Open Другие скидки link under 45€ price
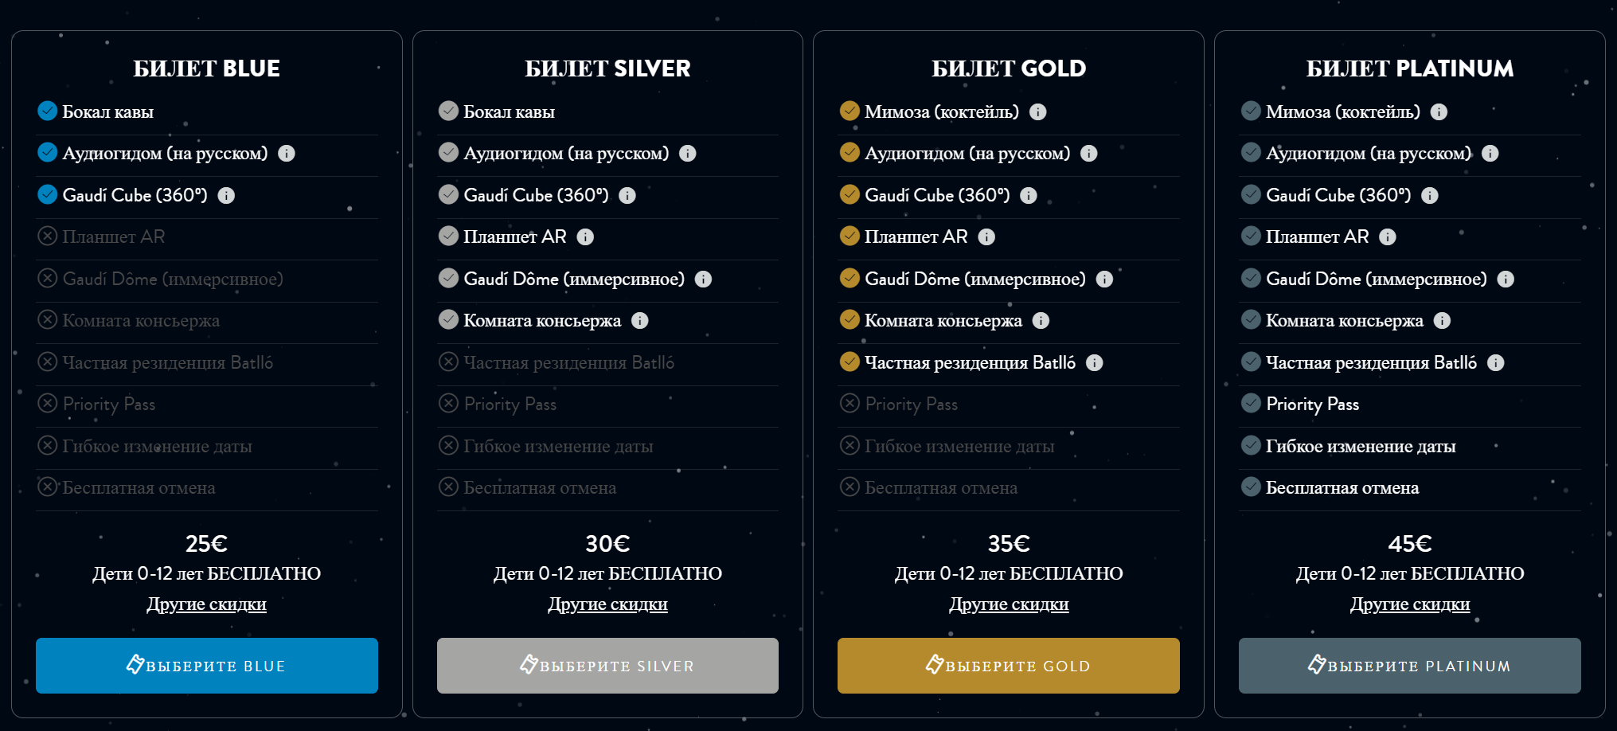Image resolution: width=1617 pixels, height=731 pixels. point(1410,604)
